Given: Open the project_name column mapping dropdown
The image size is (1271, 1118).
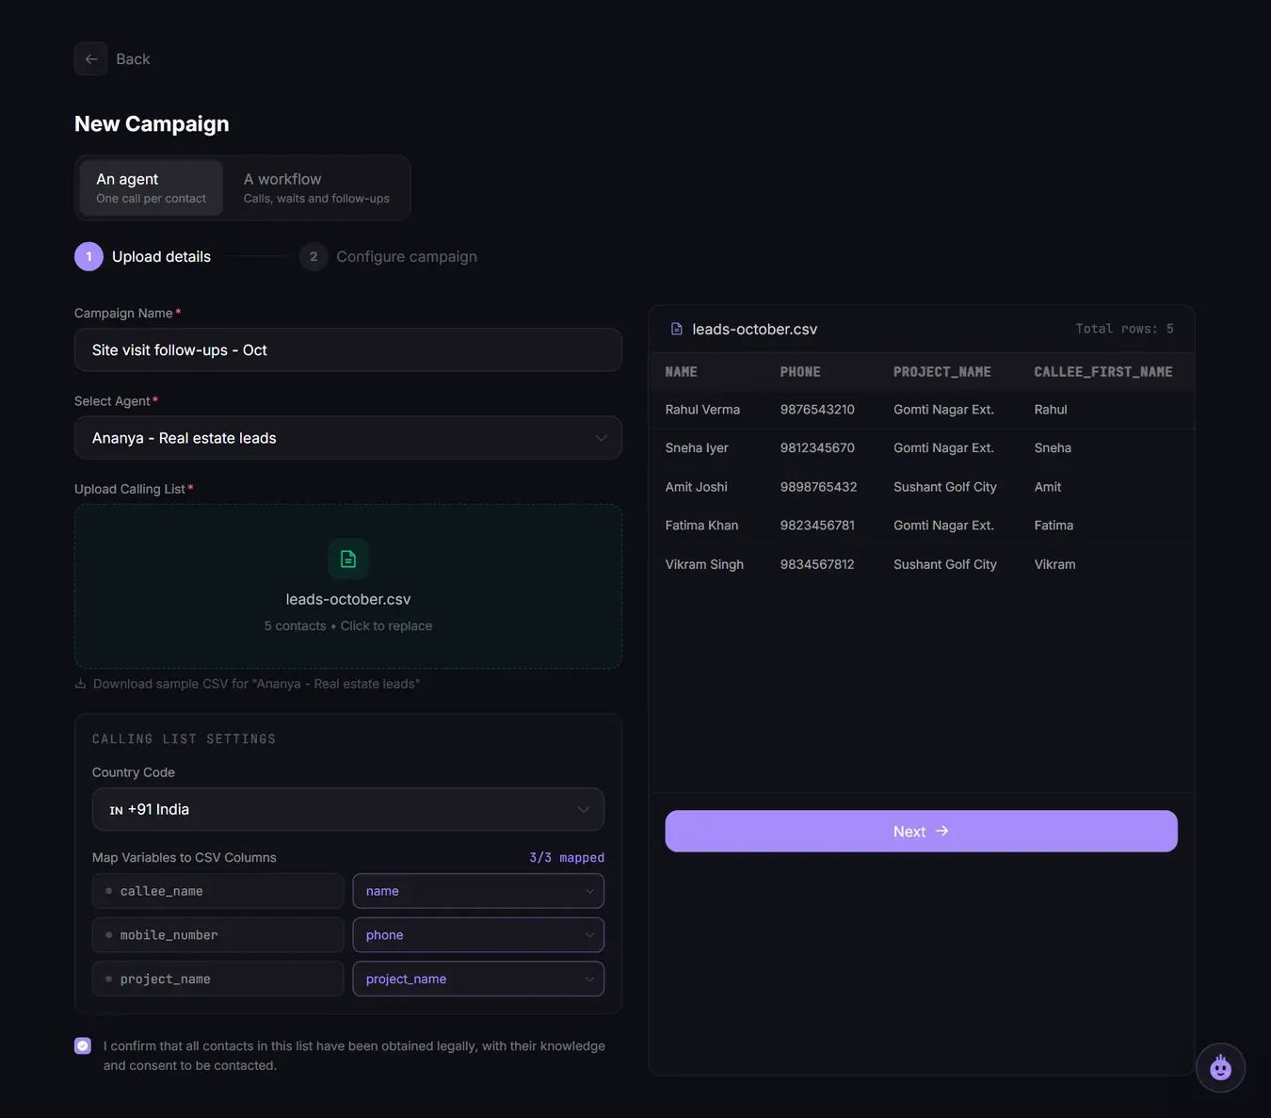Looking at the screenshot, I should [x=478, y=979].
